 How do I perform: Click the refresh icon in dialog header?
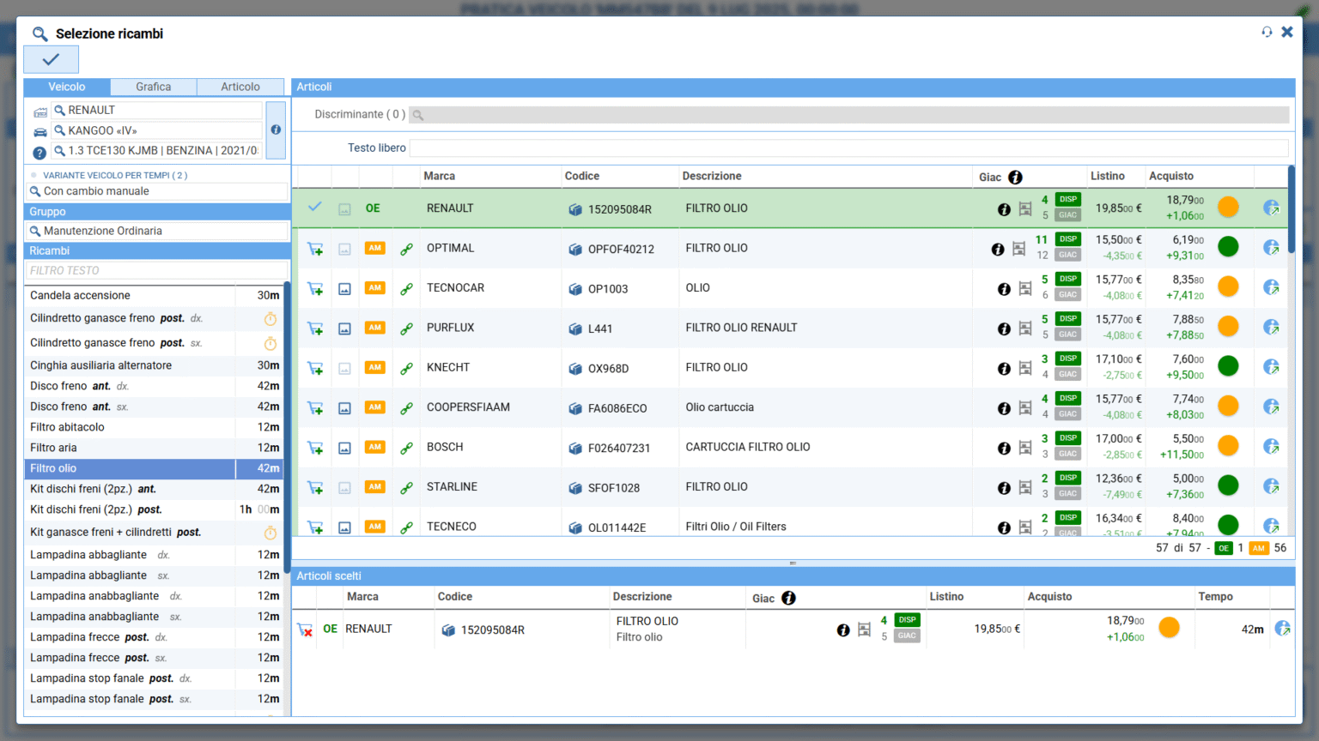click(x=1267, y=32)
